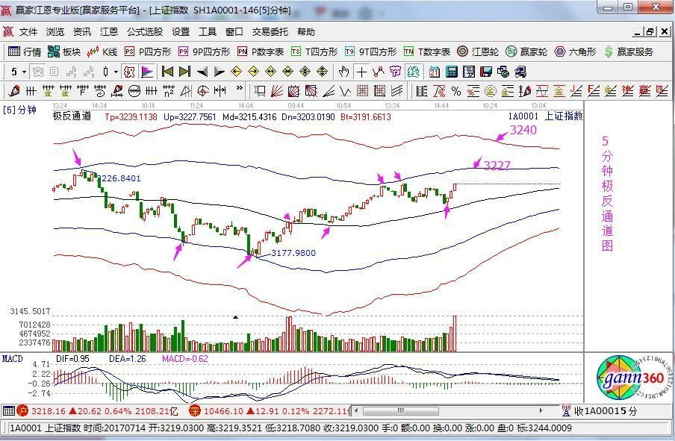The width and height of the screenshot is (675, 441).
Task: Step forward with the black right triangle
Action: [219, 72]
